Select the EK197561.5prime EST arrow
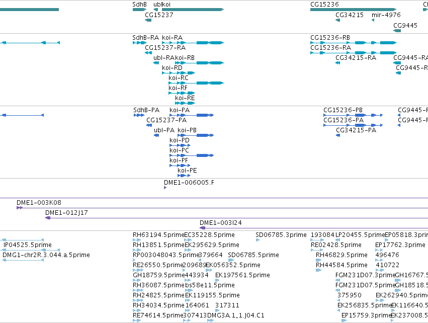Image resolution: width=428 pixels, height=323 pixels. 217,280
